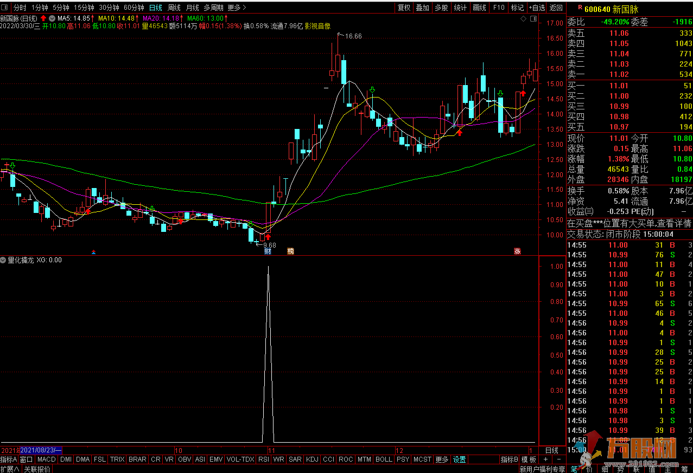Viewport: 693px width, 473px height.
Task: Click the 2021/08/23 date marker on timeline
Action: coord(41,450)
